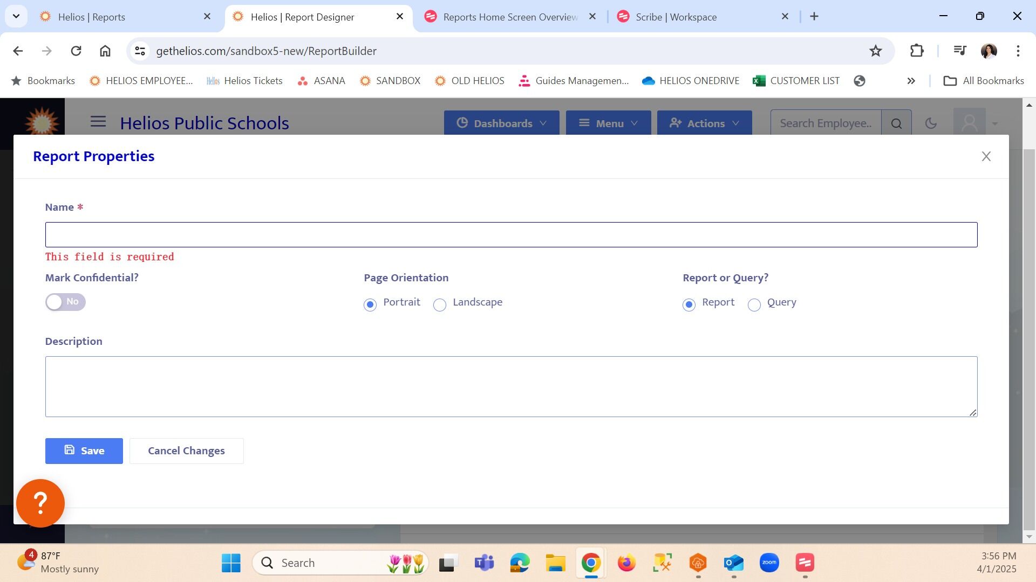Click the employee search magnifier icon
The width and height of the screenshot is (1036, 582).
coord(896,123)
